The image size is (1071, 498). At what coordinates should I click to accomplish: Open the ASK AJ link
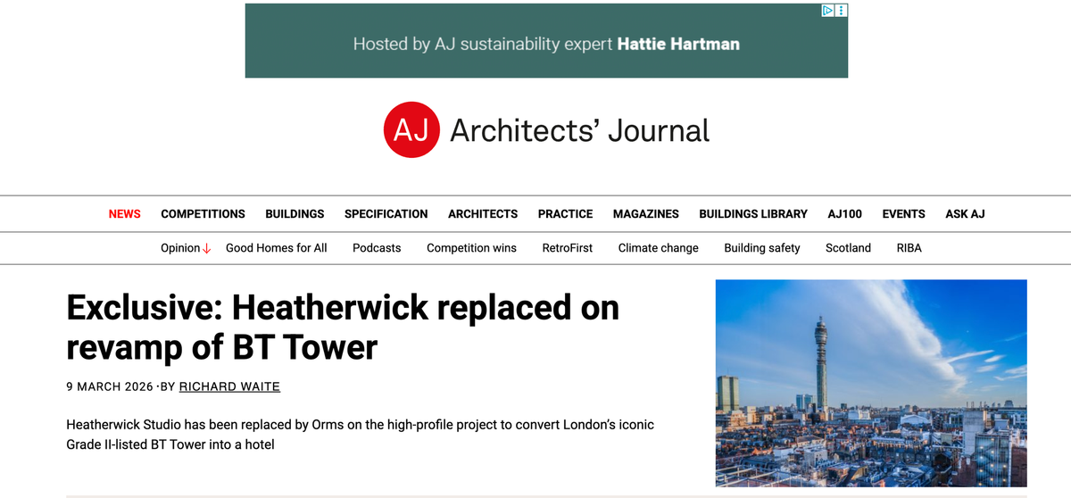pos(965,214)
